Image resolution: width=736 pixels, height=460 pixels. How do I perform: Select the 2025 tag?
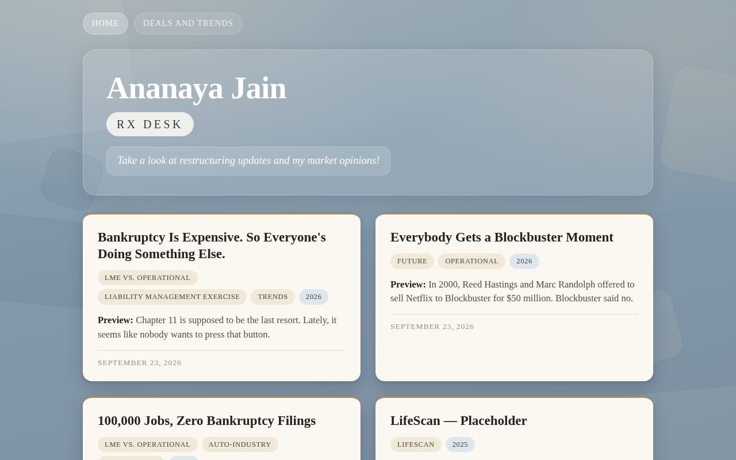(x=460, y=444)
